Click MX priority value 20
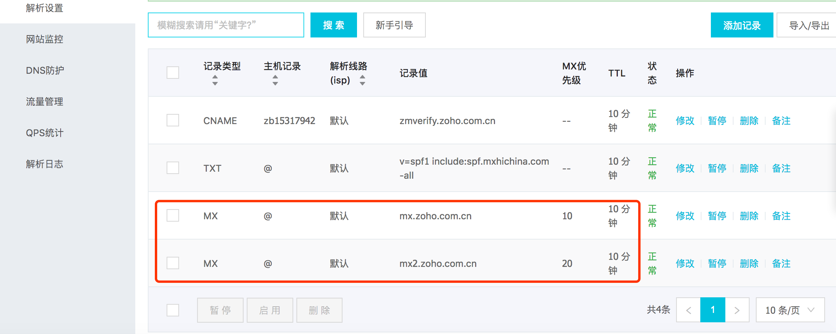836x334 pixels. click(567, 264)
